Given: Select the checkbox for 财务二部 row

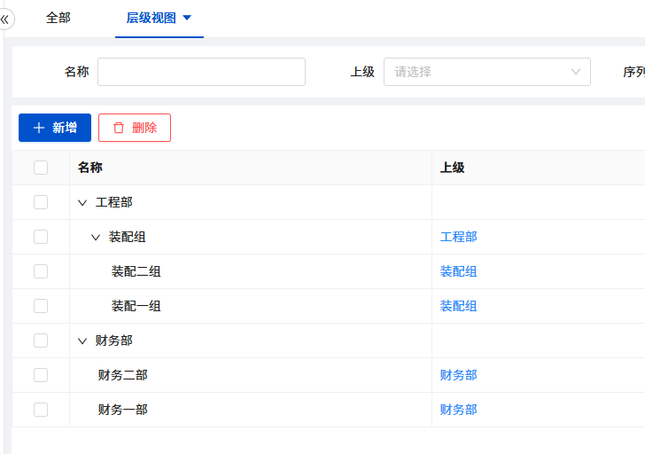Looking at the screenshot, I should tap(41, 375).
